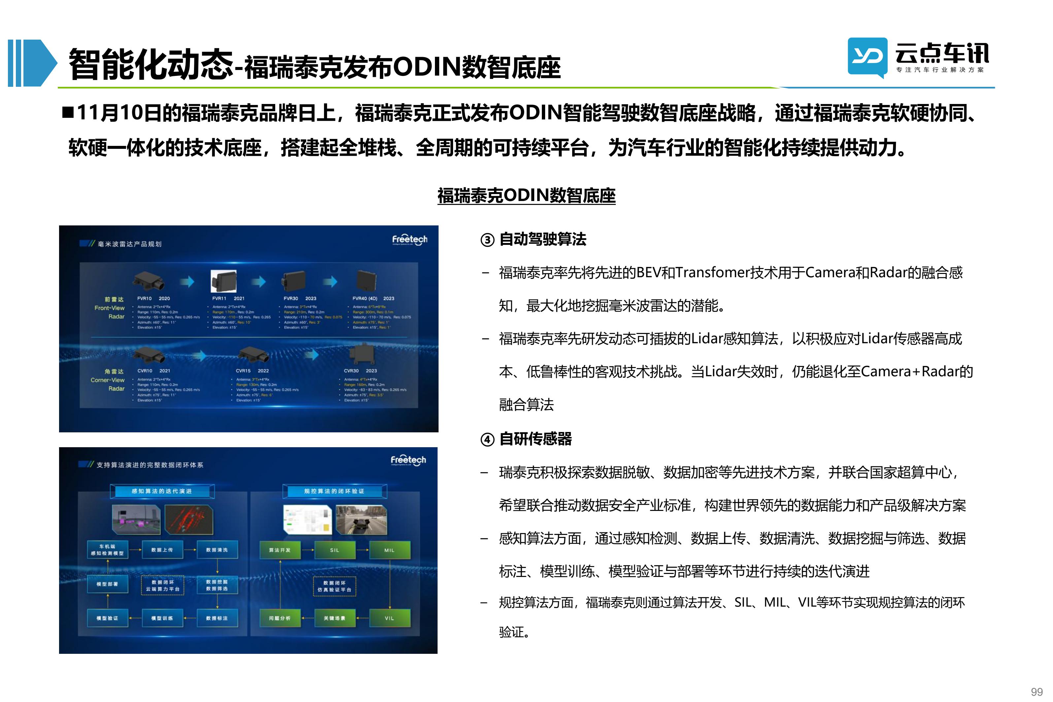Click the FVR30 radar product picture
Screen dimensions: 1053x702
coord(294,281)
